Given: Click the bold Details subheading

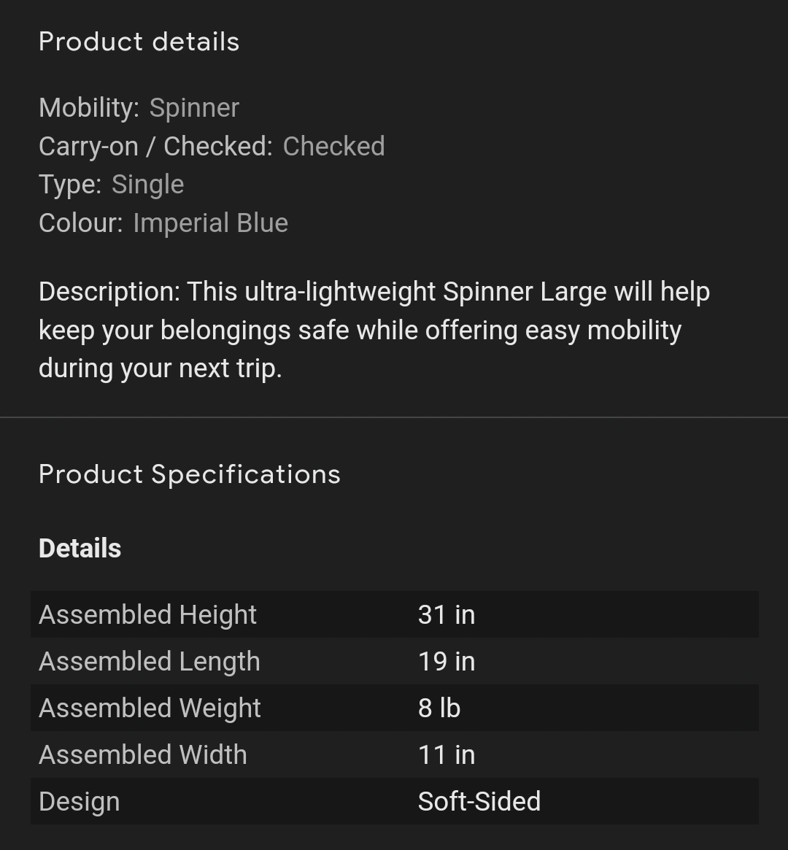Looking at the screenshot, I should (x=80, y=549).
